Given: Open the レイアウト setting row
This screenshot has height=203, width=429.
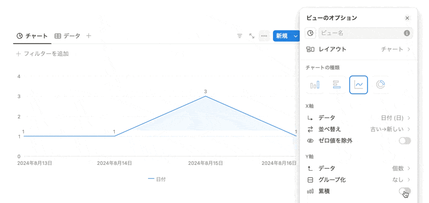Looking at the screenshot, I should (359, 49).
